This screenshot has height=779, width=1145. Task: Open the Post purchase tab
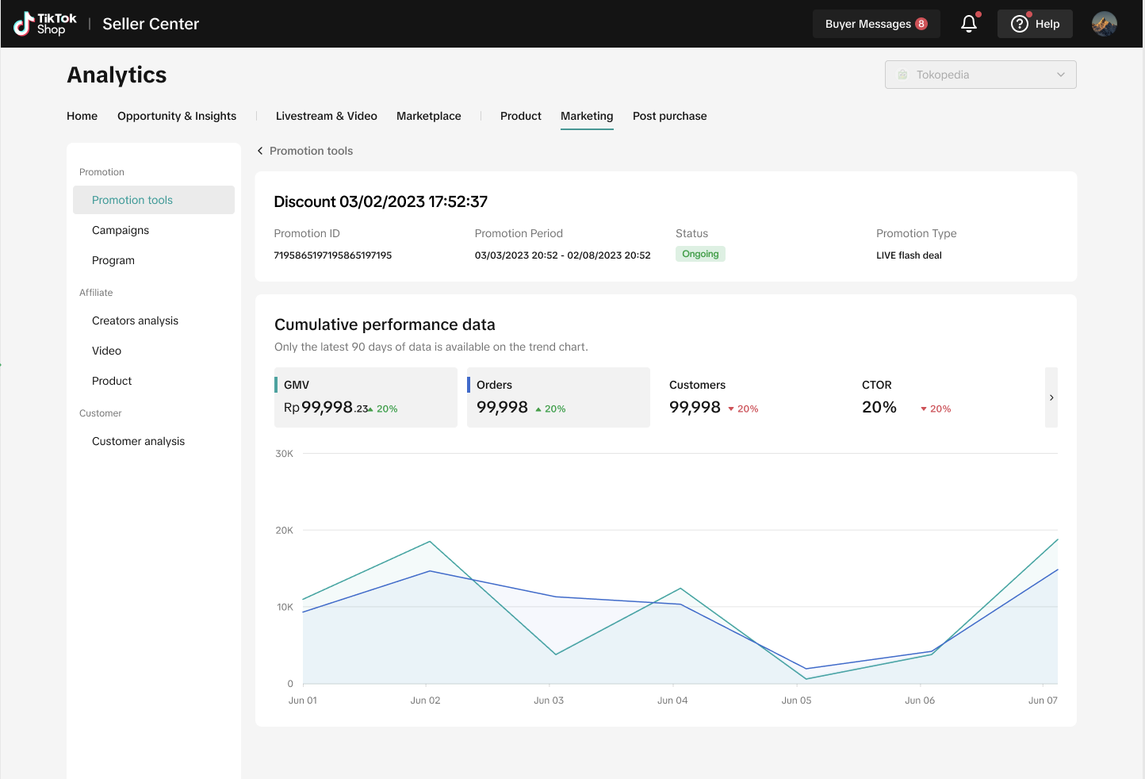coord(669,116)
